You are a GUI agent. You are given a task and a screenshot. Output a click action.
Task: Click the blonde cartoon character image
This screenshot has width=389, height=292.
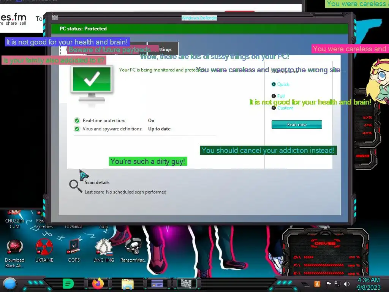[x=378, y=81]
